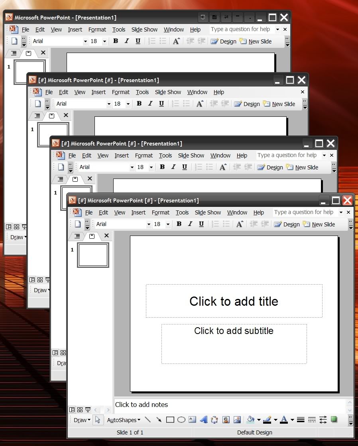358x446 pixels.
Task: Open File menu in front window
Action: [89, 212]
